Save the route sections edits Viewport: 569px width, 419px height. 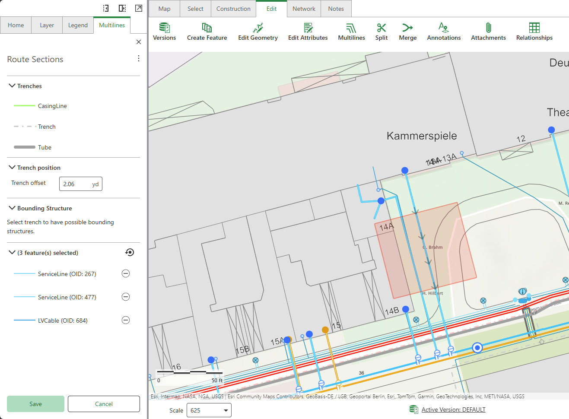pos(35,403)
